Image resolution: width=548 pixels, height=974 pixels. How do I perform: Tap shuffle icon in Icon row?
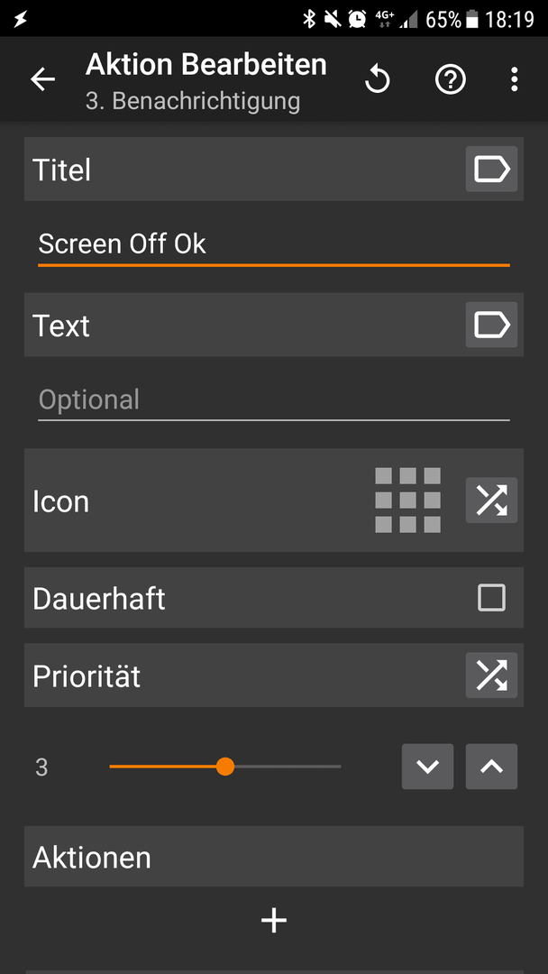point(491,500)
